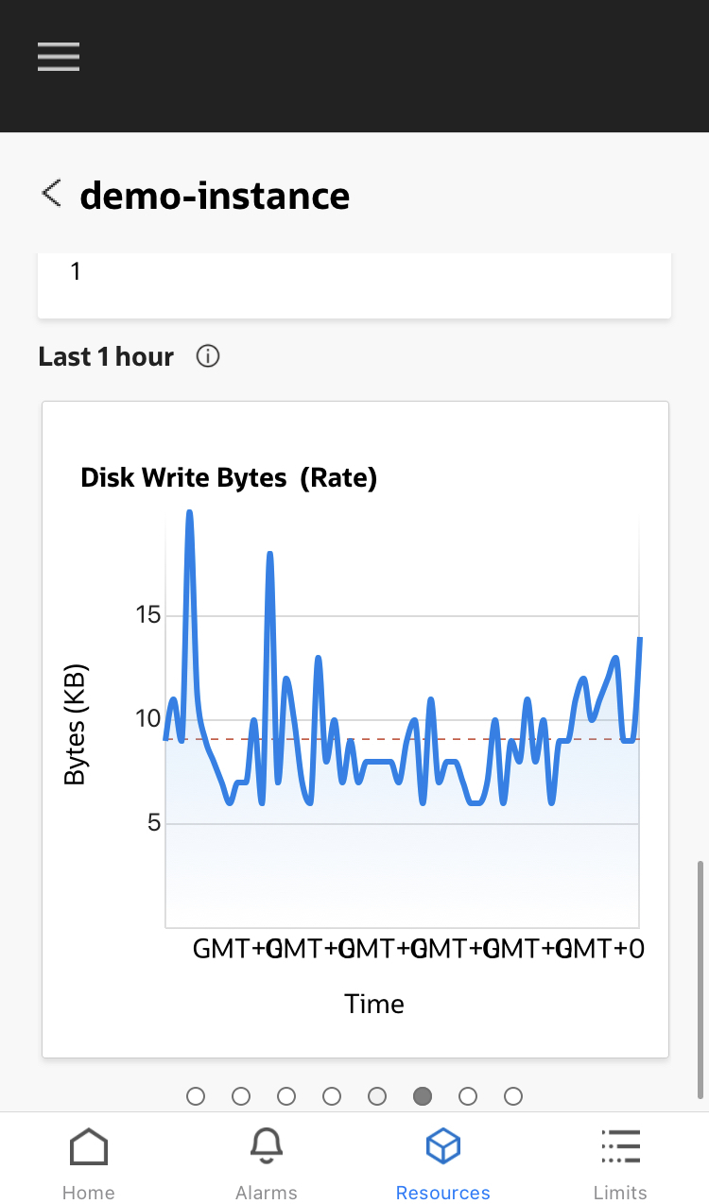Tap the Alarms bell icon
This screenshot has height=1204, width=709.
(x=267, y=1147)
